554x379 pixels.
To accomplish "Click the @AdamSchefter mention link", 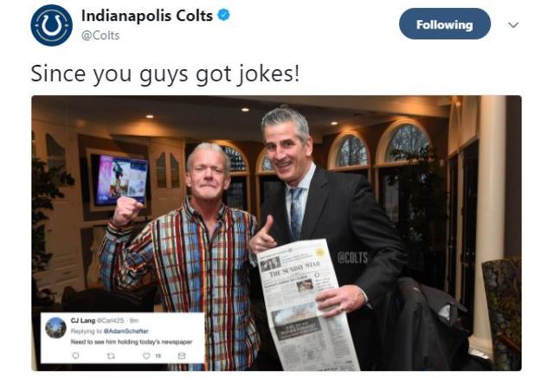I will [x=126, y=331].
